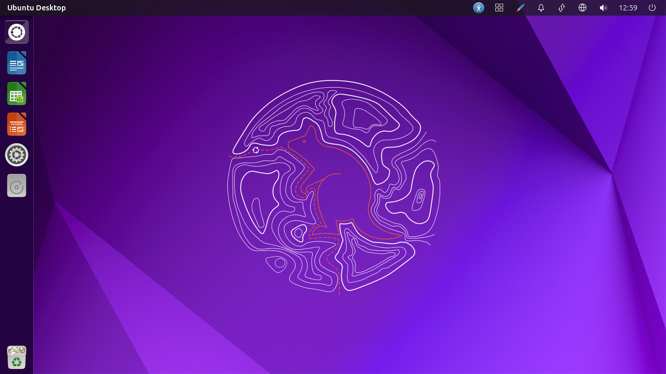Launch LibreOffice Calc in the dock
This screenshot has width=666, height=374.
(16, 94)
